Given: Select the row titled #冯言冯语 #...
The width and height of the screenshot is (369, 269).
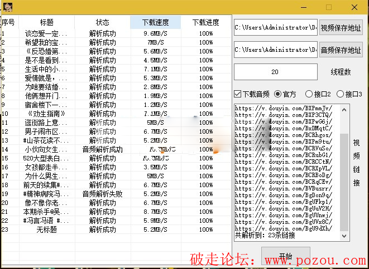Looking at the screenshot, I should pos(117,221).
